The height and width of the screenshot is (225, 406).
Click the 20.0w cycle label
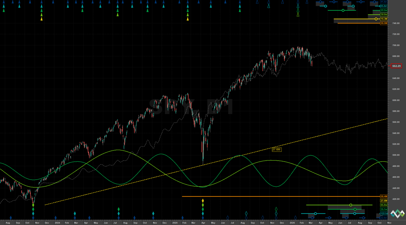pyautogui.click(x=383, y=11)
